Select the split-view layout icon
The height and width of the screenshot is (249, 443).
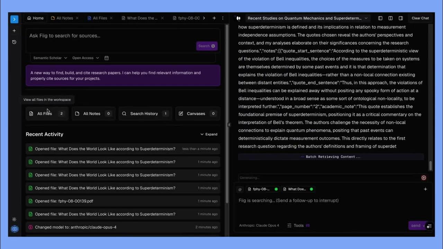(x=390, y=18)
